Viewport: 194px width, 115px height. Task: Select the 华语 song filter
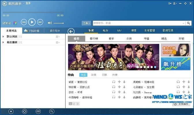[x=83, y=75]
